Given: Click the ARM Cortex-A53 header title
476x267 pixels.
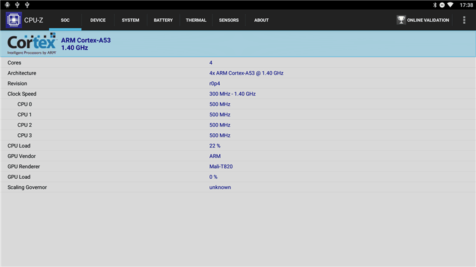Looking at the screenshot, I should 86,40.
